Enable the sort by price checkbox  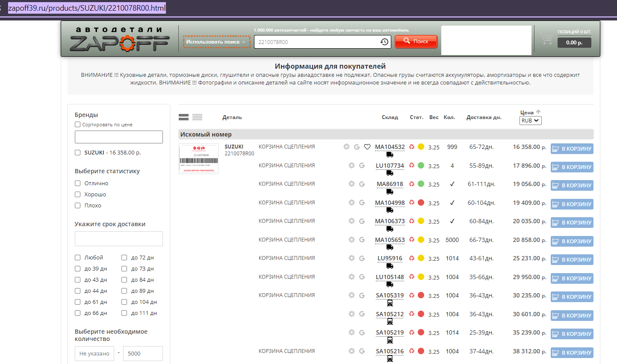tap(78, 125)
